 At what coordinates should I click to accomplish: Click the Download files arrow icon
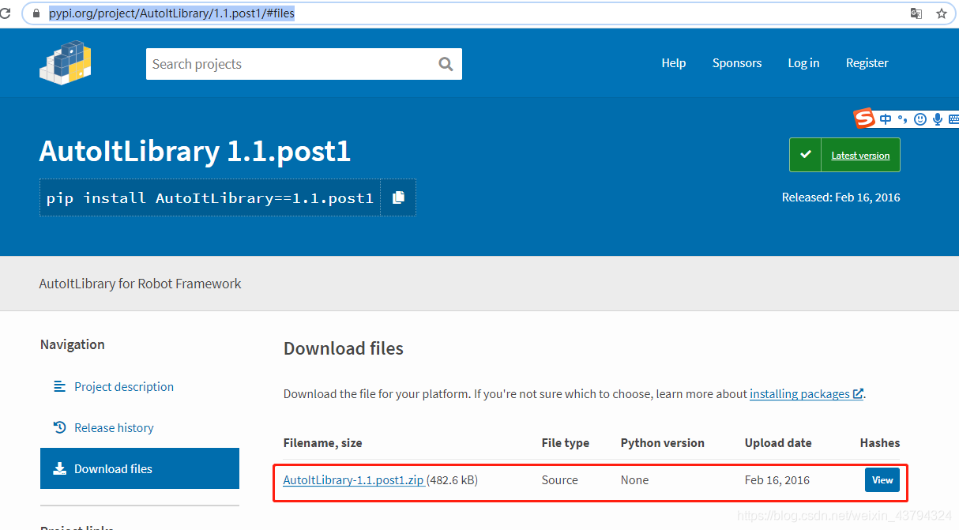(x=59, y=468)
